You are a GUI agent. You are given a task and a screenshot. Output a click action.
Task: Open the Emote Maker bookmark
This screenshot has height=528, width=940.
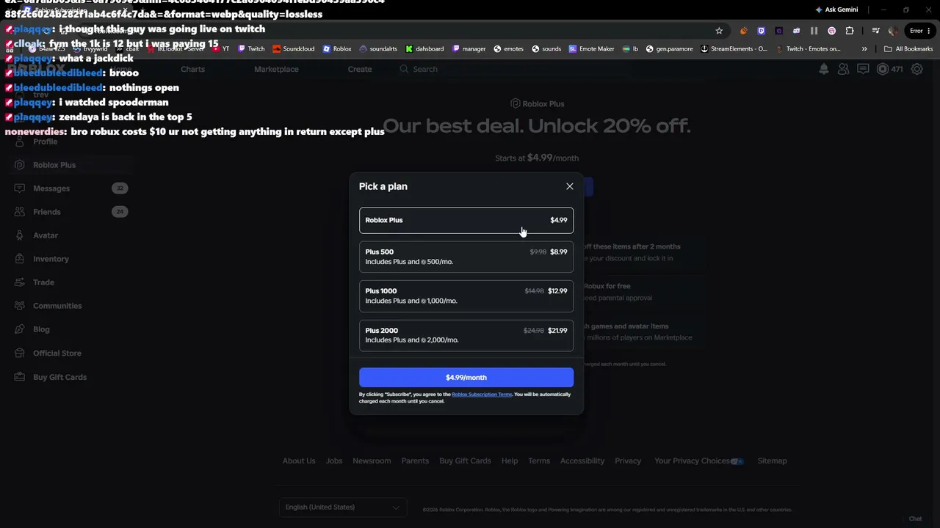[590, 49]
